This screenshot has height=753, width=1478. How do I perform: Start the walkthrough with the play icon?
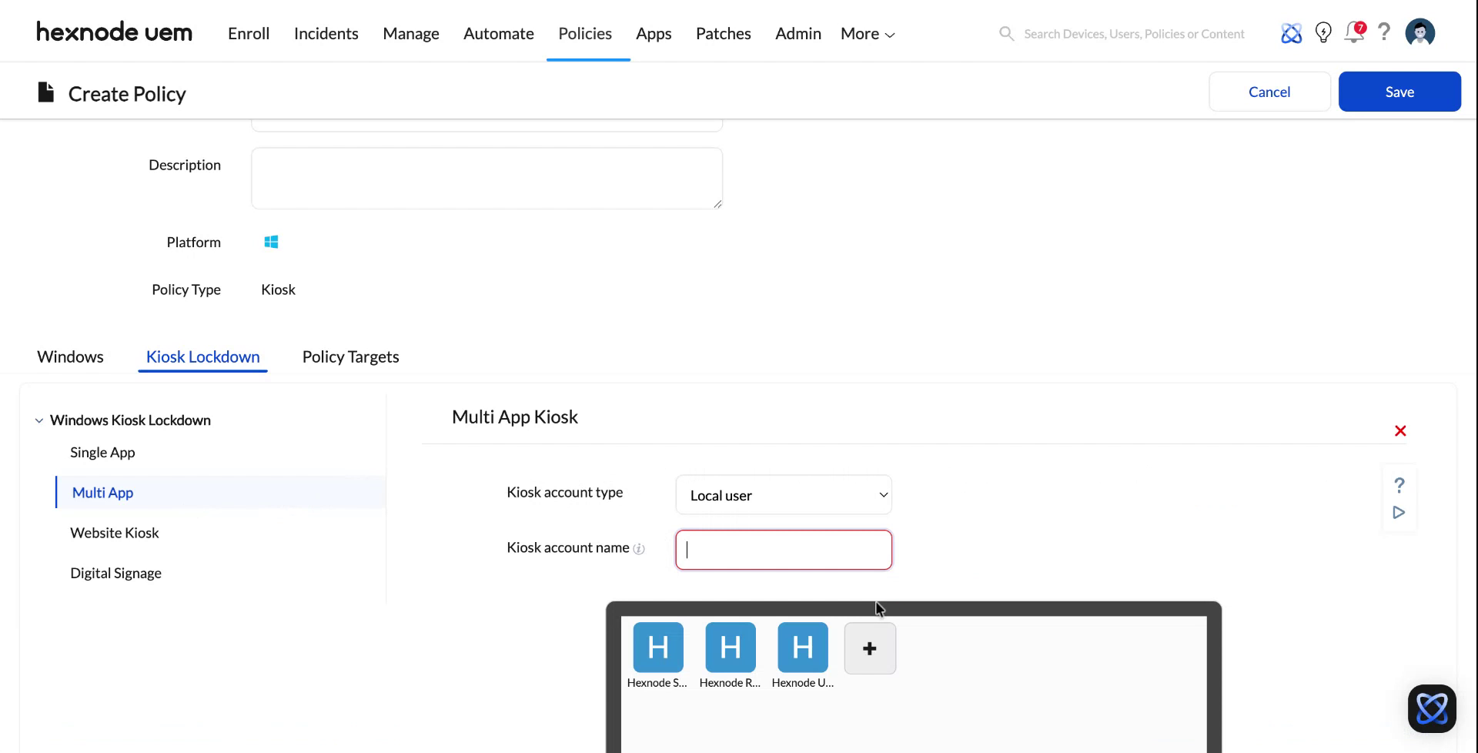point(1399,512)
